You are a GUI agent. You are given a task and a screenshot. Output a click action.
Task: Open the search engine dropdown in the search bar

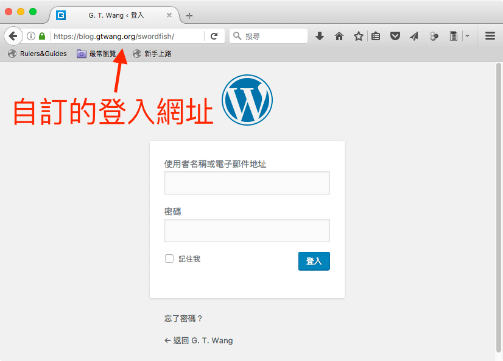[x=237, y=36]
